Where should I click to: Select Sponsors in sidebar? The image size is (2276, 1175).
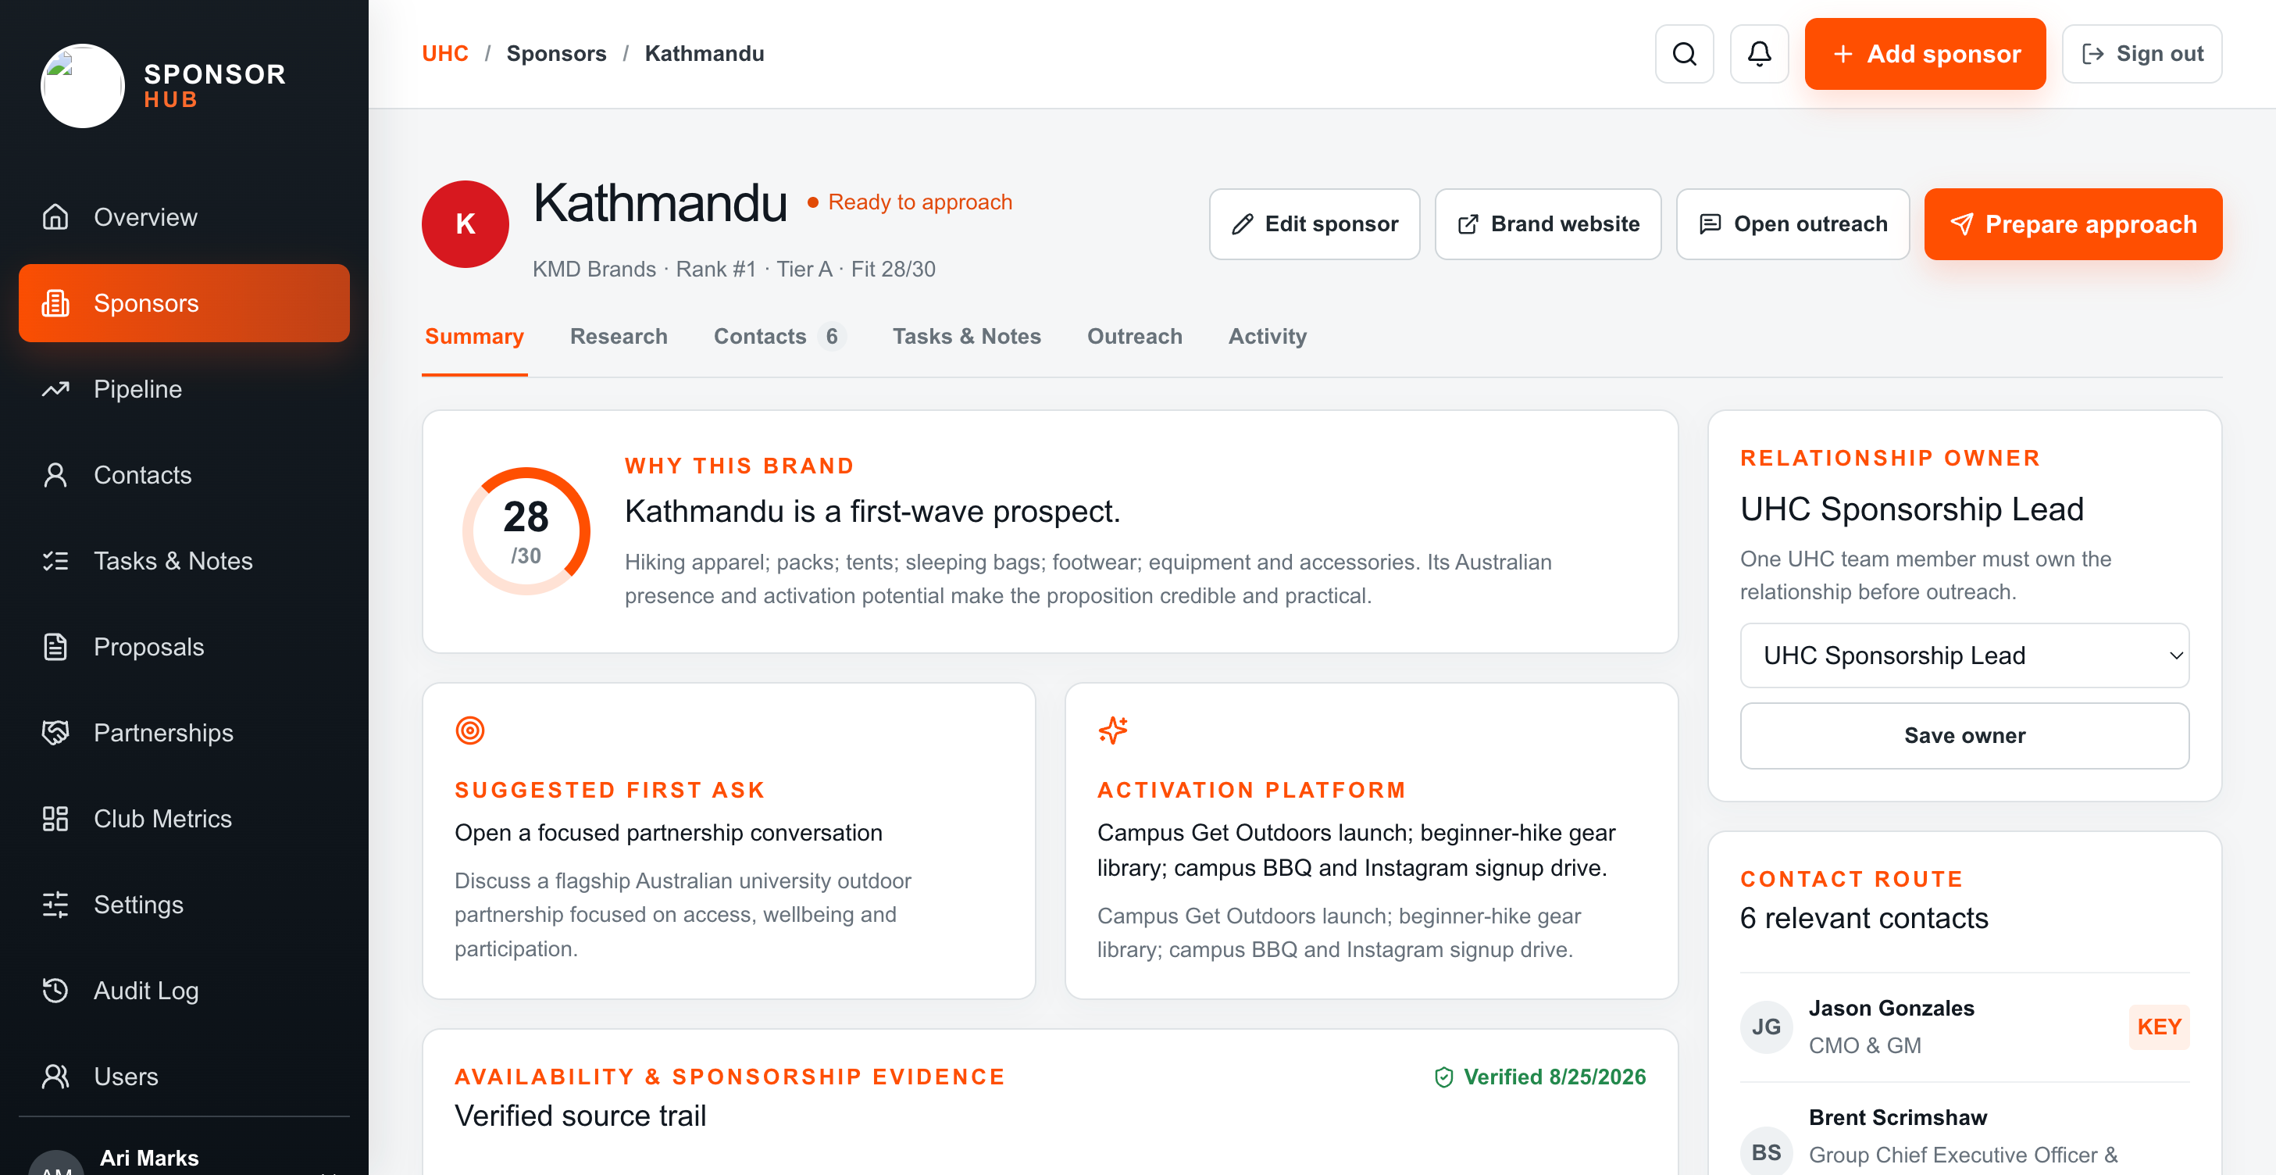184,303
